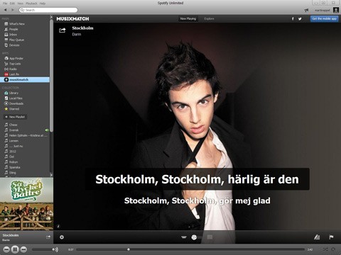Click the Search field
This screenshot has width=341, height=255.
[x=48, y=10]
